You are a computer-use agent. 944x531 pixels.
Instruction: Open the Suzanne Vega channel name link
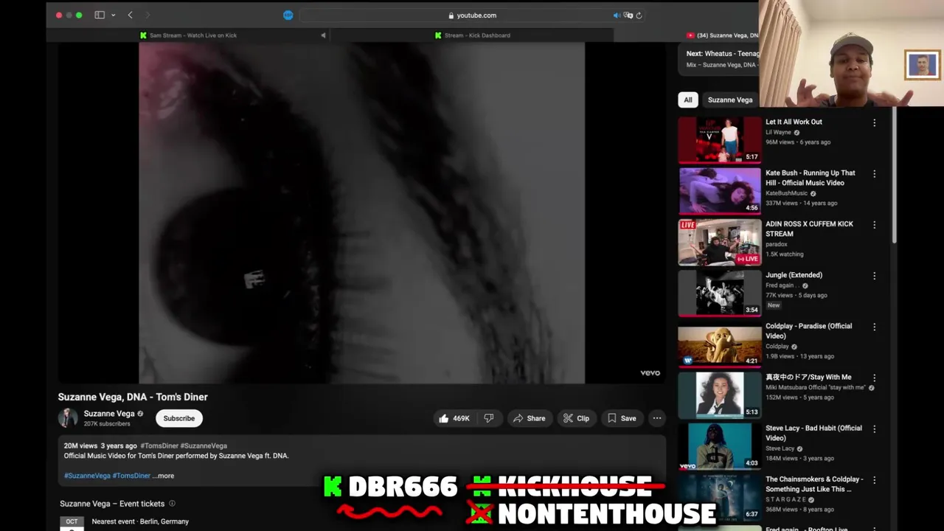(109, 414)
